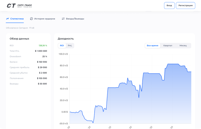Image resolution: width=201 pixels, height=129 pixels.
Task: Click the 40.0 k $ axis label
Action: (64, 89)
